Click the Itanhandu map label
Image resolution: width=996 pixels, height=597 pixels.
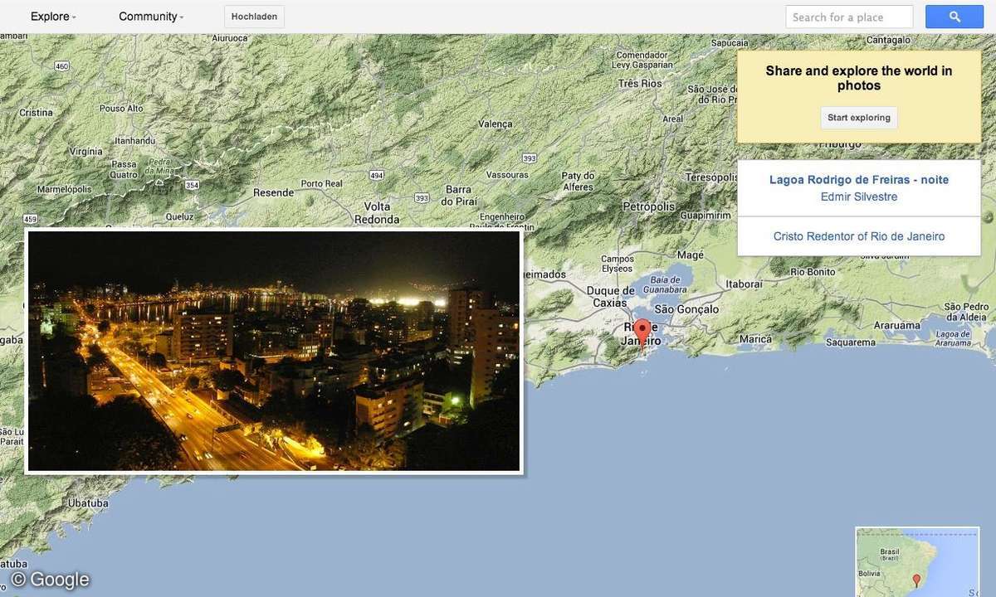[x=135, y=141]
